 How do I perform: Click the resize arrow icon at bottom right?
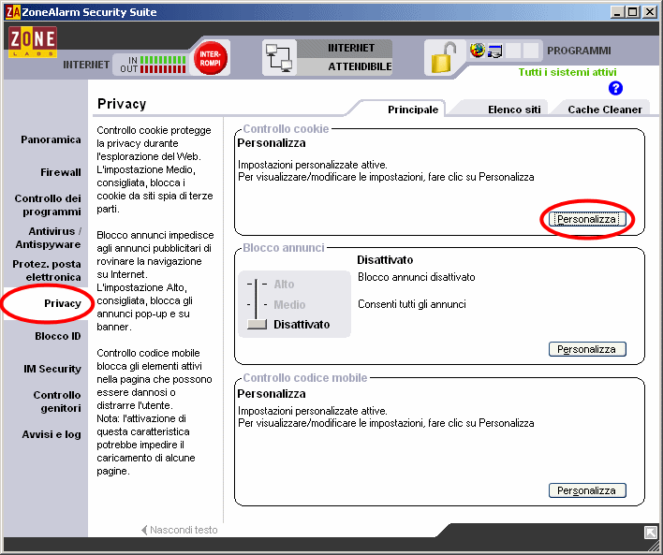click(x=651, y=532)
